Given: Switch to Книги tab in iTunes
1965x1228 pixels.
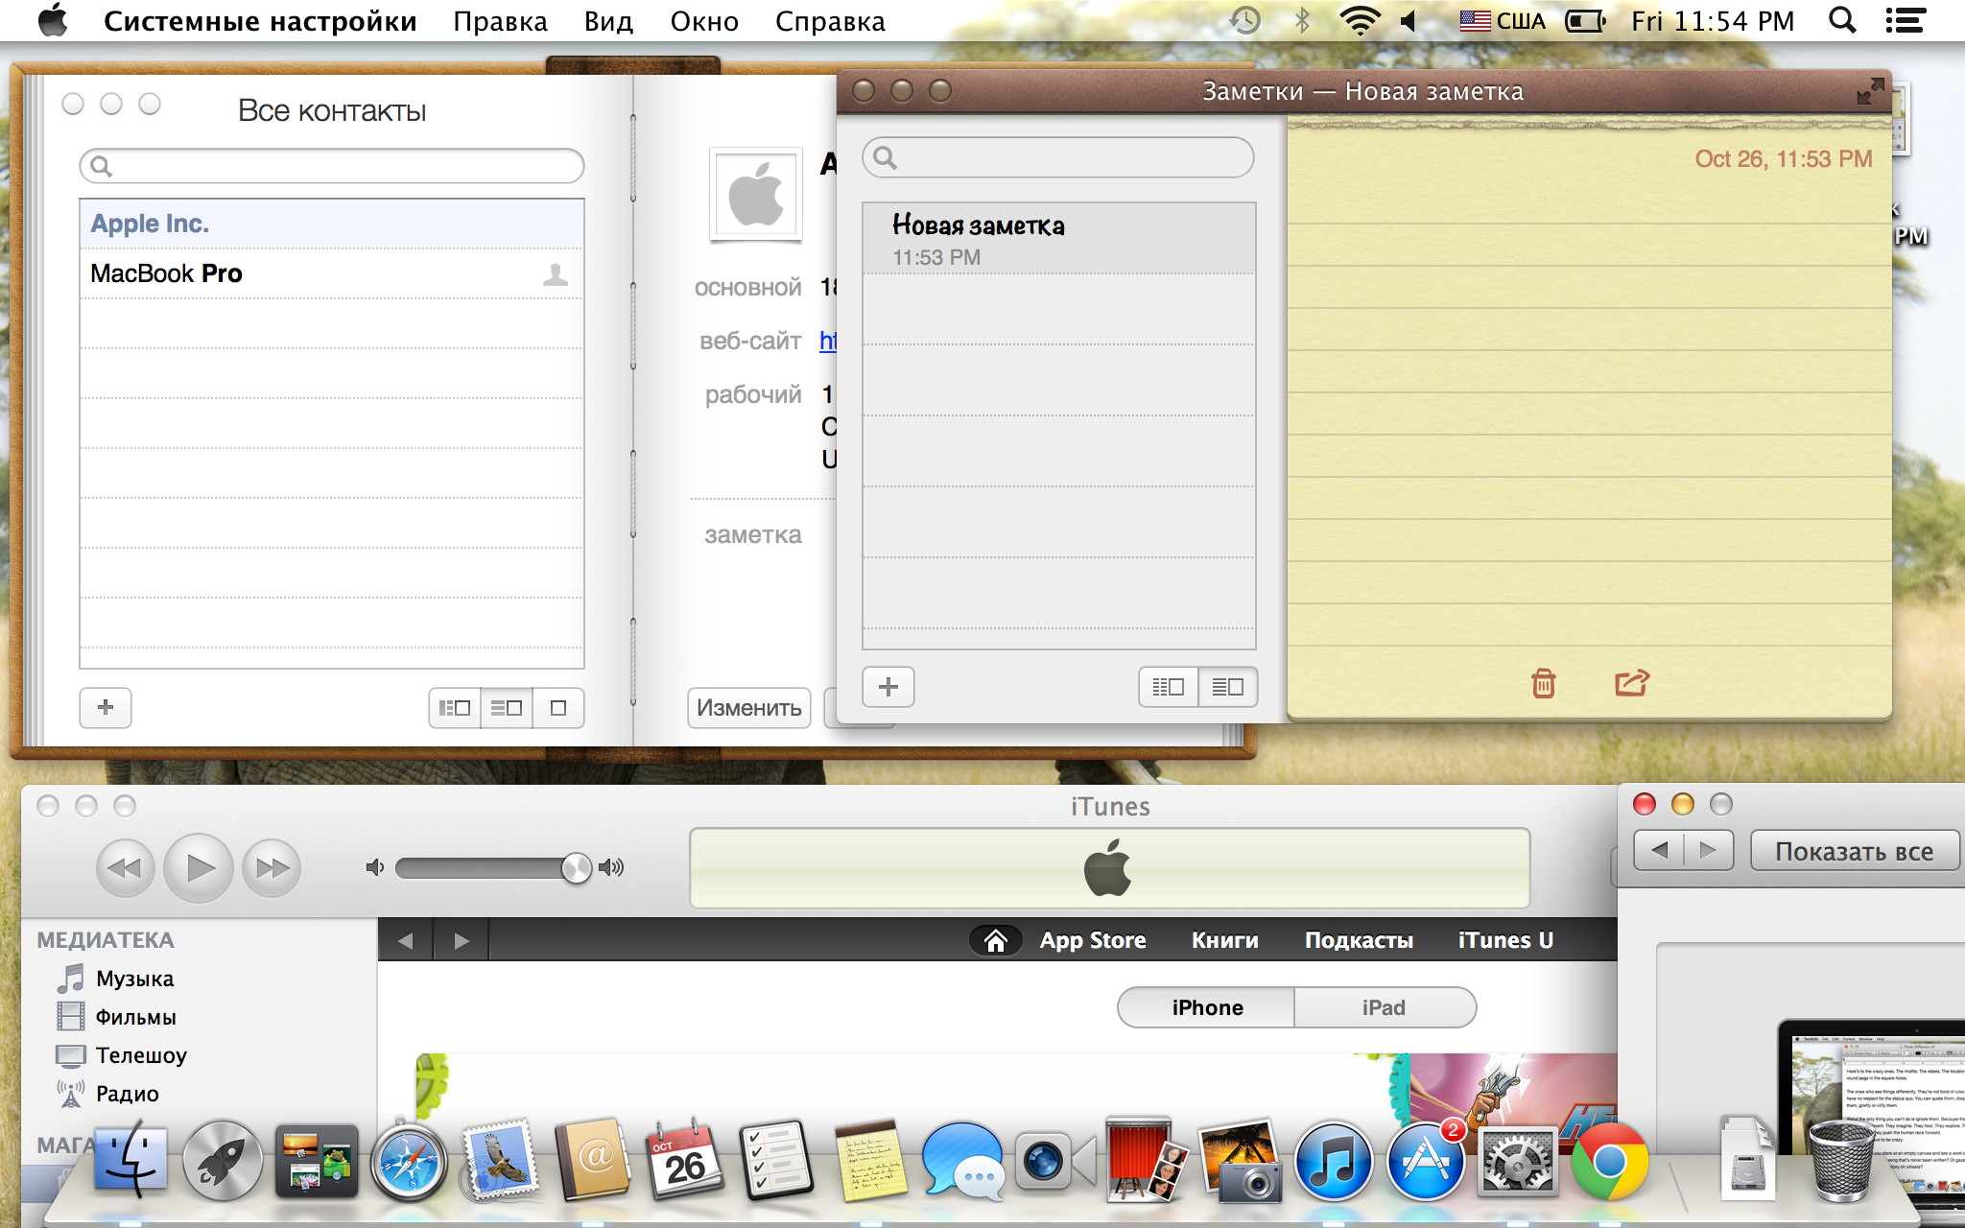Looking at the screenshot, I should pyautogui.click(x=1225, y=940).
